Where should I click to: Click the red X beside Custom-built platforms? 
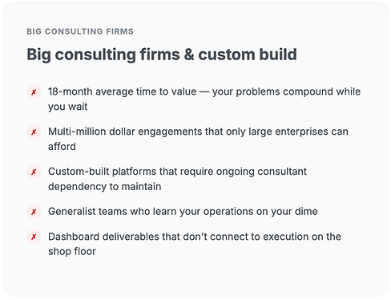[34, 172]
